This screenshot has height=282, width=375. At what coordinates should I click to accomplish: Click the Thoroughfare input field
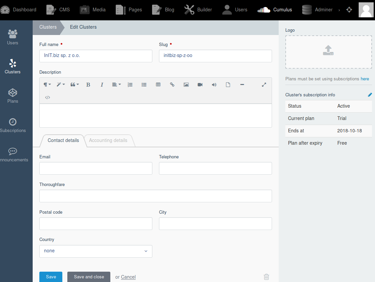155,196
